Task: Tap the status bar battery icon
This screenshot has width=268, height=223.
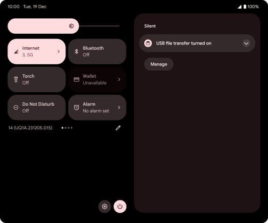Action: [244, 6]
